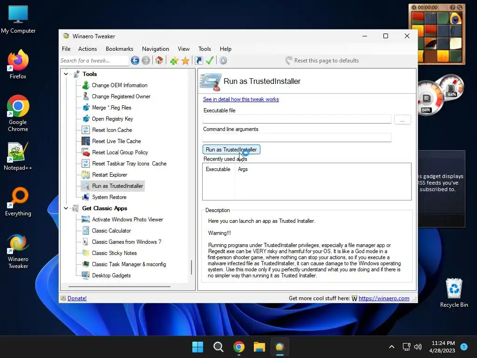Open the View menu
This screenshot has width=477, height=358.
click(184, 48)
